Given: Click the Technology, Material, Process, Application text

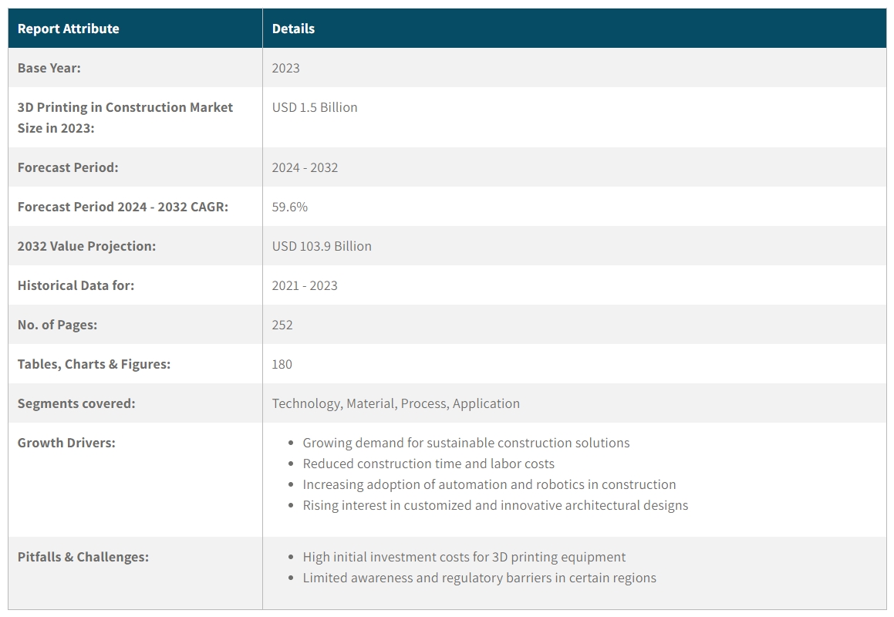Looking at the screenshot, I should (396, 403).
